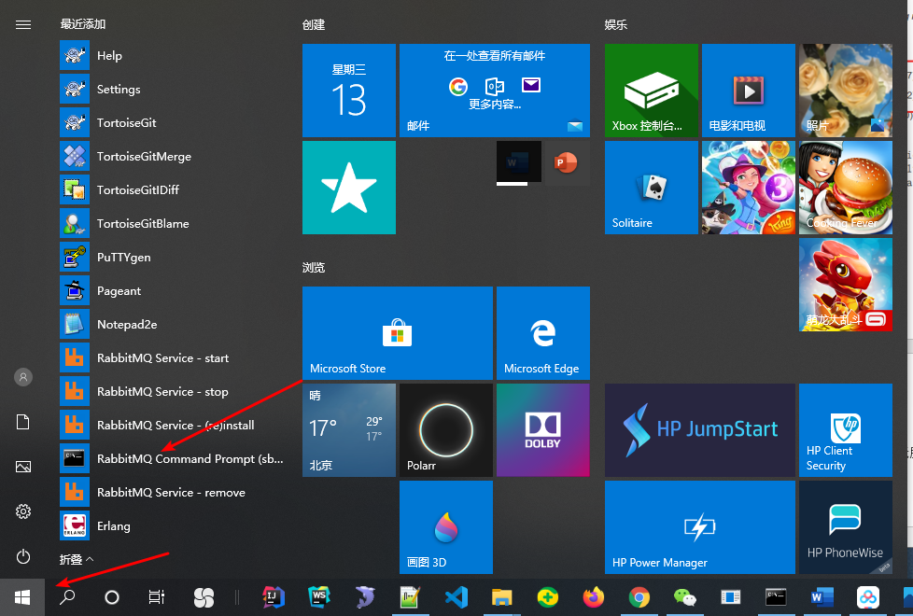The image size is (913, 616).
Task: Open the Help app entry
Action: [172, 56]
